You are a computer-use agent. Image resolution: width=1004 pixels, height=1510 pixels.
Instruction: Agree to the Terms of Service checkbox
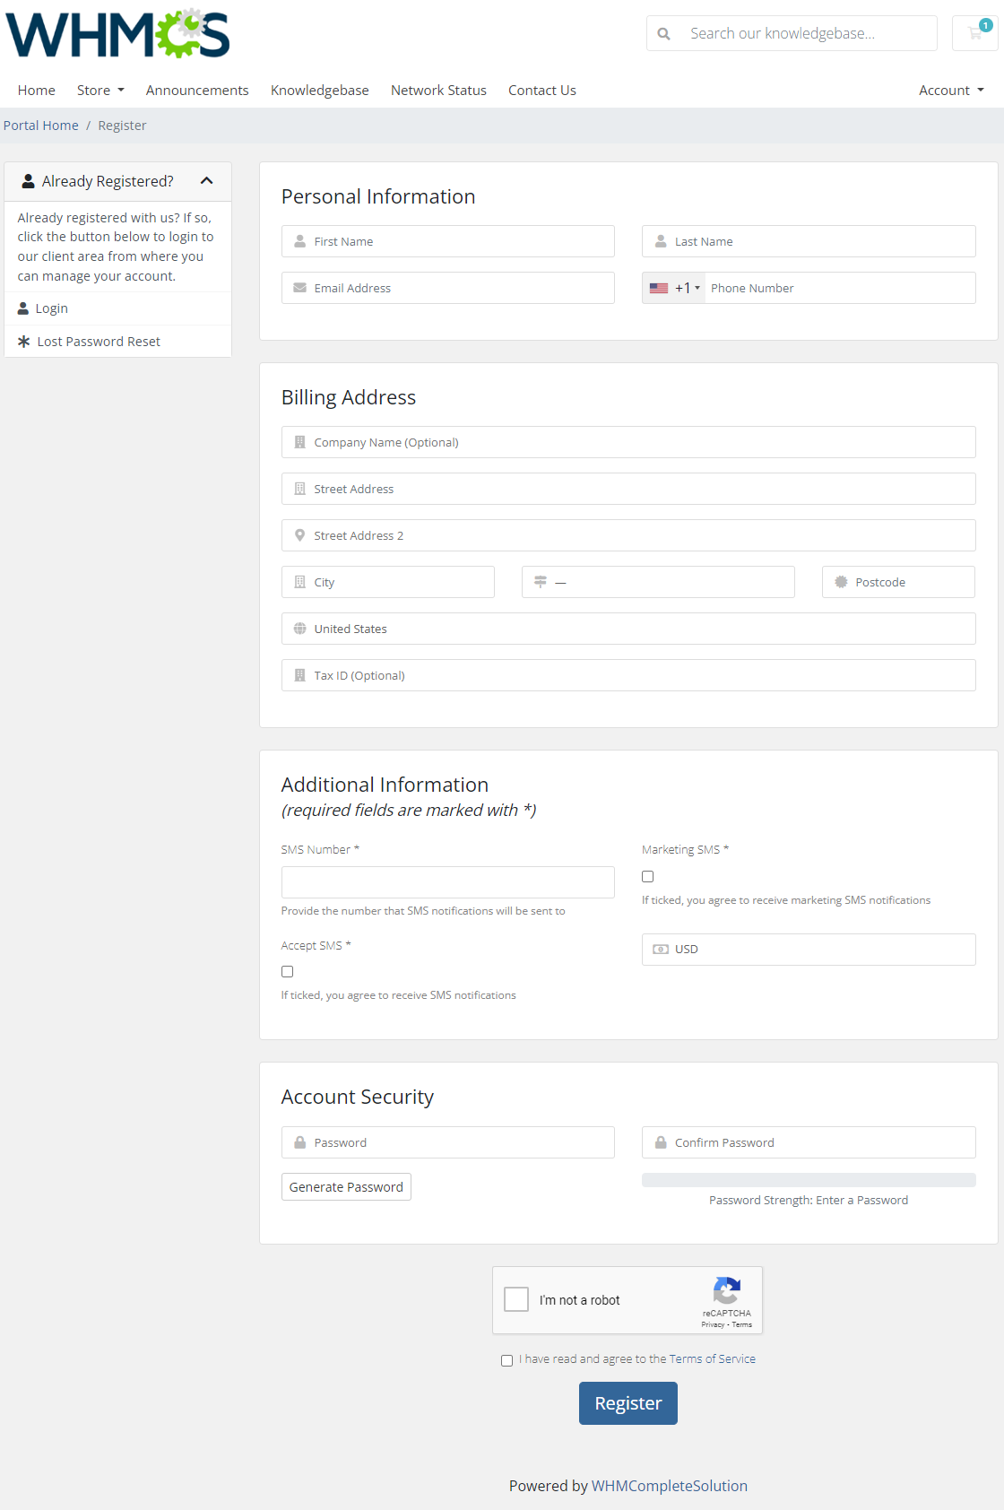(507, 1360)
